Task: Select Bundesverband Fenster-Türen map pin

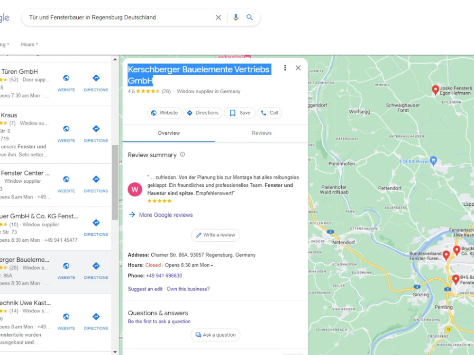Action: click(446, 256)
